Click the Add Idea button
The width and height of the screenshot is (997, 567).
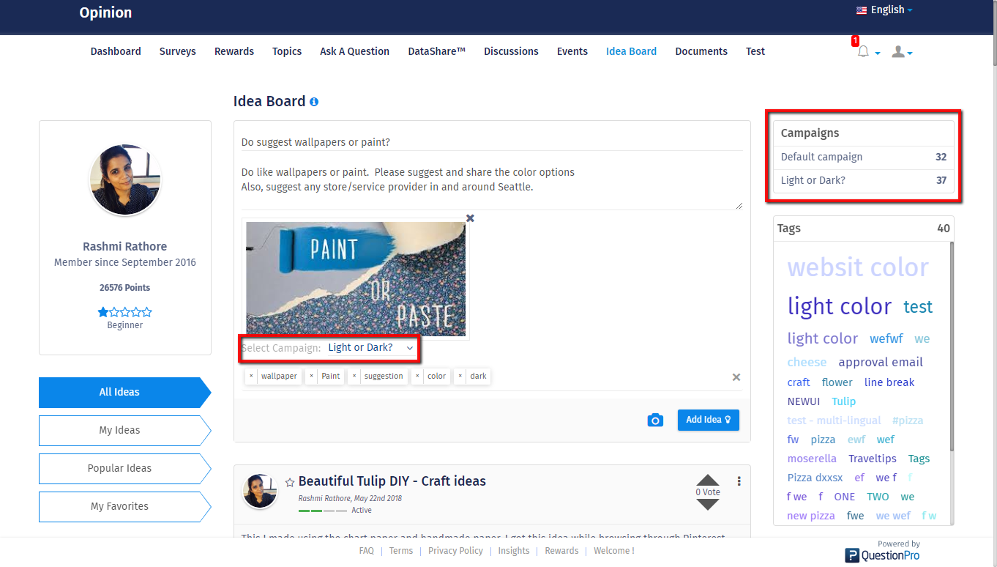[708, 420]
